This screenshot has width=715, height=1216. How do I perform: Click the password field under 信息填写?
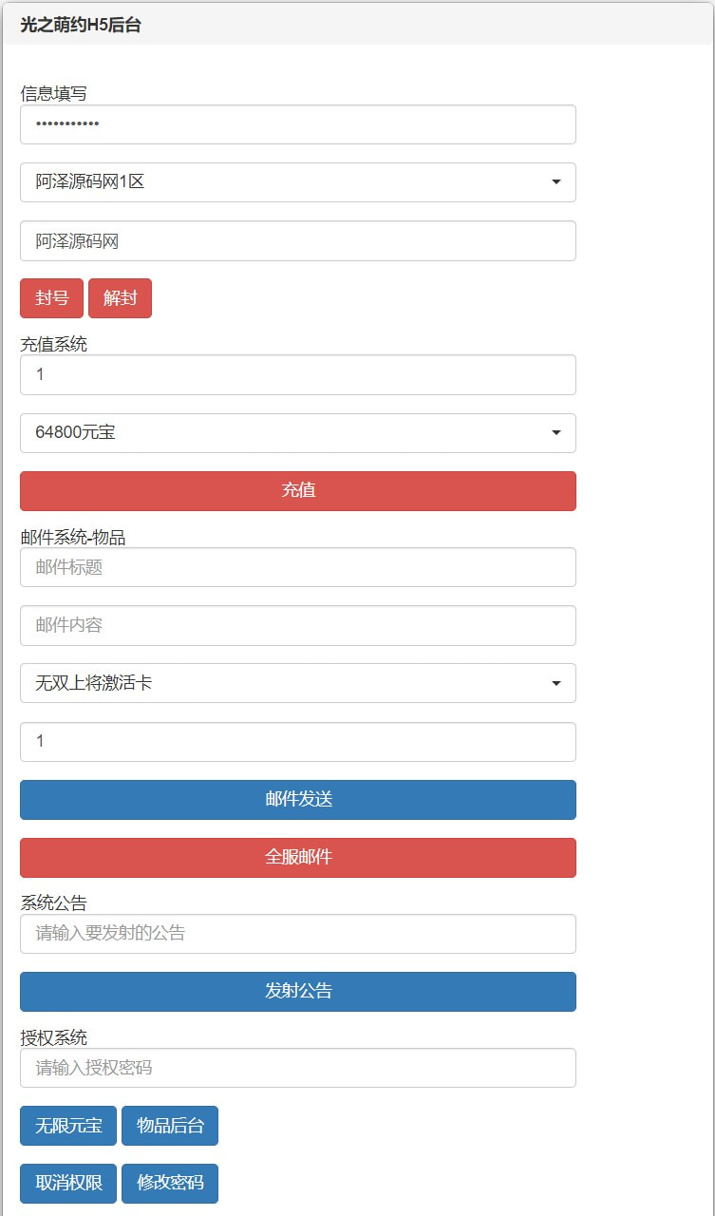298,124
